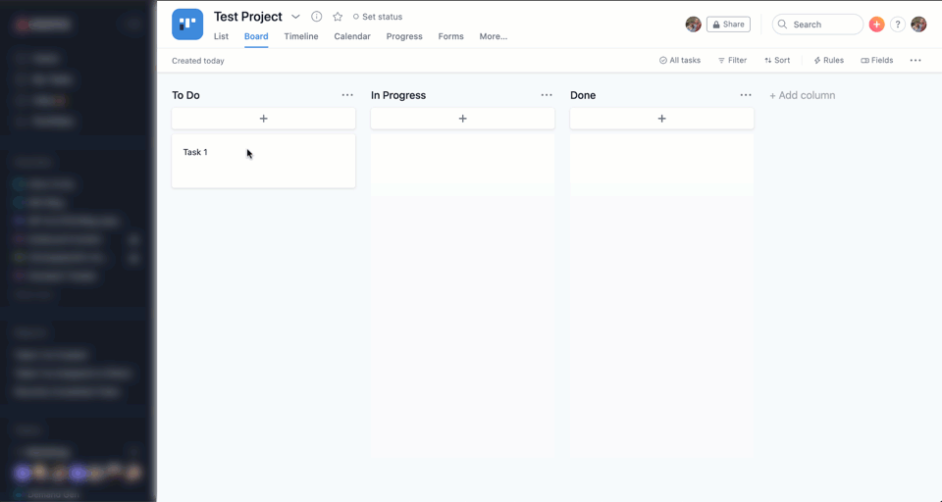Open the Task 1 card

(263, 160)
